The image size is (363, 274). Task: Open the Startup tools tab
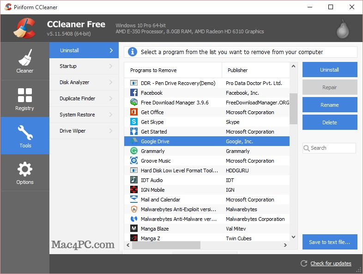click(84, 66)
